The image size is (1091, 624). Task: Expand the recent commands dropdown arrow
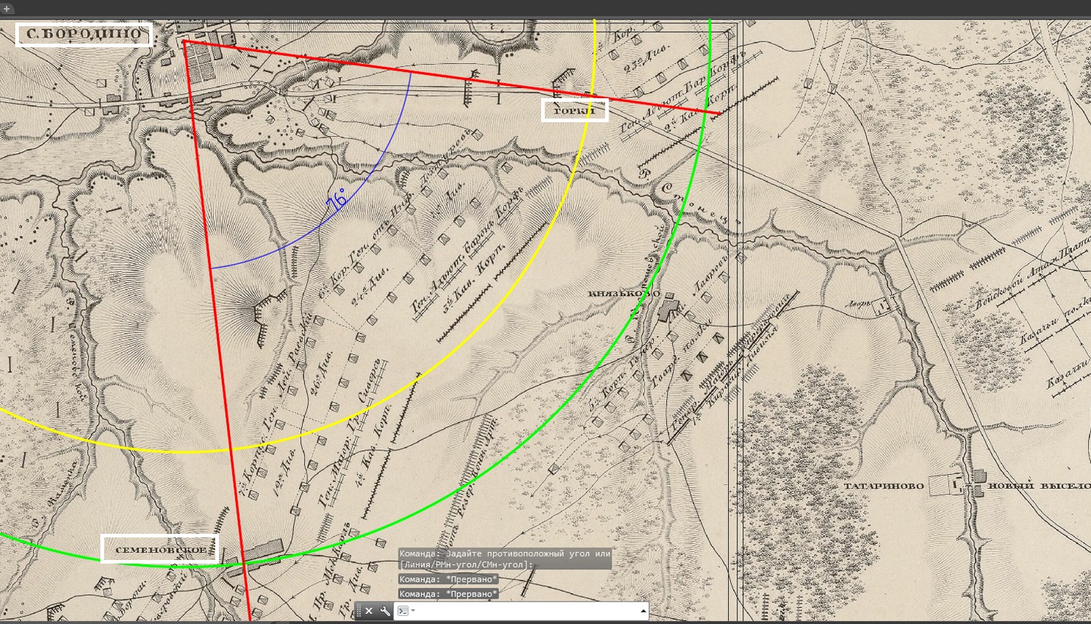[413, 611]
